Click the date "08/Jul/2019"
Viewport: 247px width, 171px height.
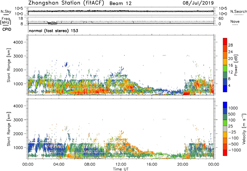[x=198, y=3]
